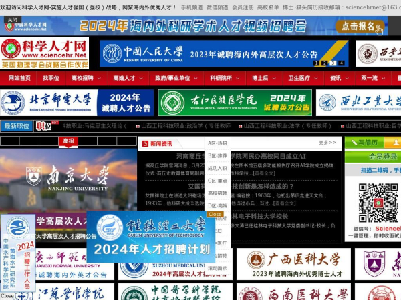Jump to D区-高端 in the floating menu
Screen dimensions: 401x300
click(x=217, y=205)
